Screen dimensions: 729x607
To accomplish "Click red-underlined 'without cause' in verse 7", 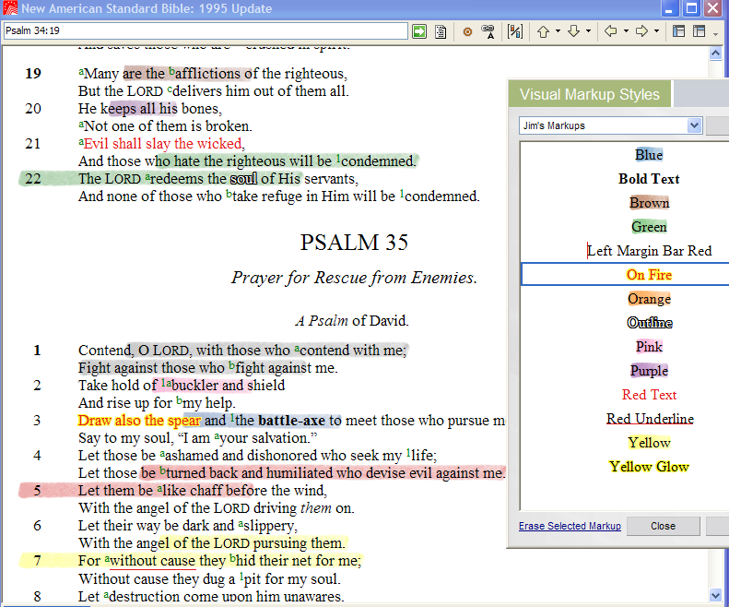I will [154, 561].
